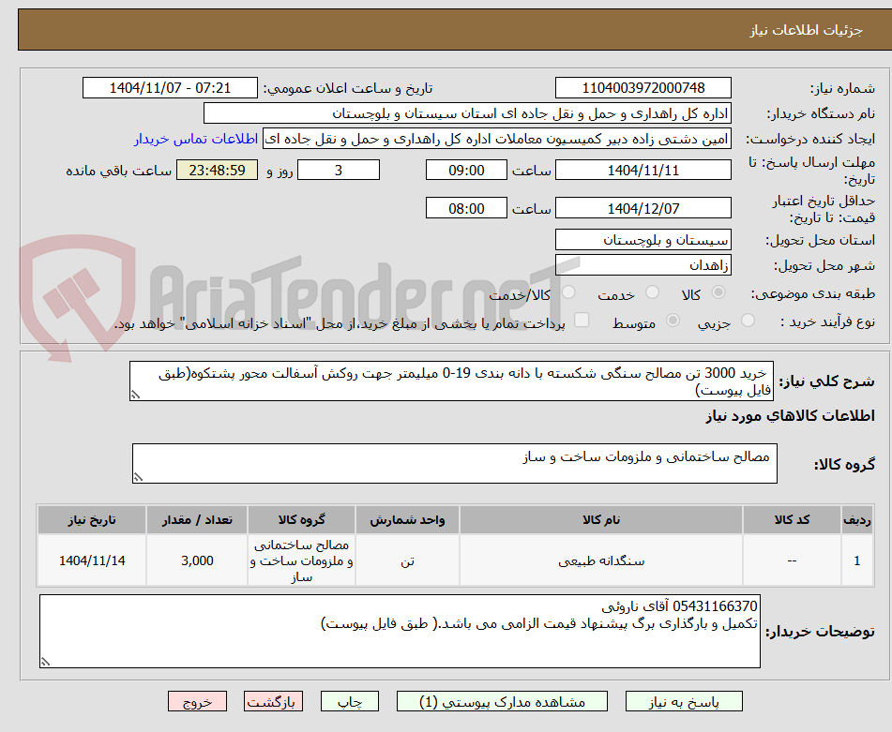Click the response deadline date 1404/11/11

[x=643, y=170]
